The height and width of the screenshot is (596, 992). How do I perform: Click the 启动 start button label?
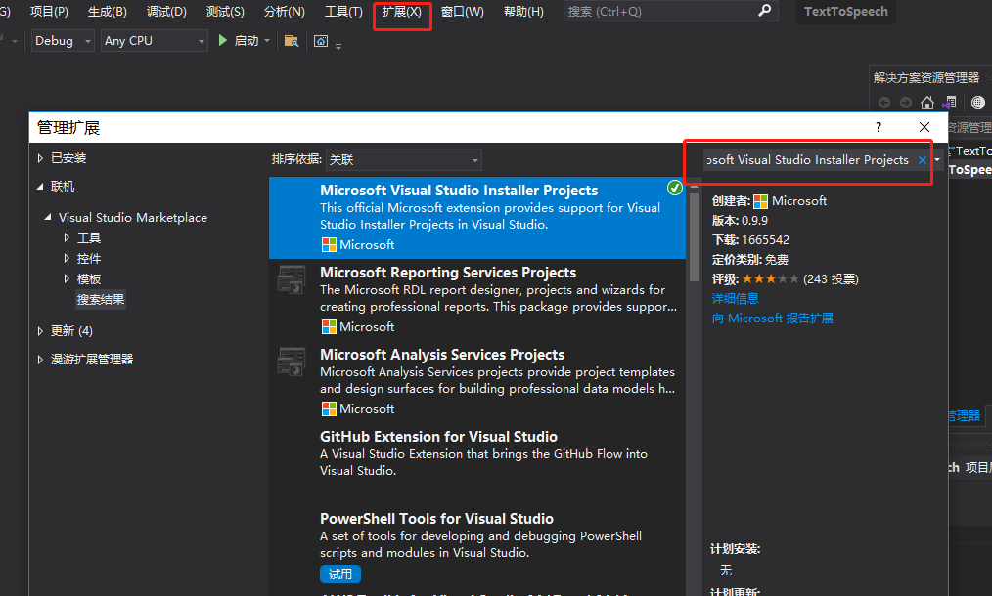tap(247, 40)
